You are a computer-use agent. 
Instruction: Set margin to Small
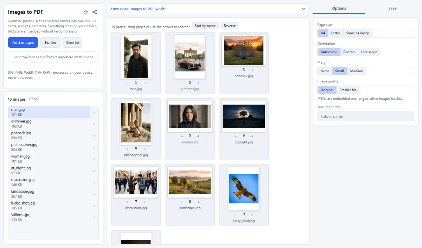coord(339,71)
